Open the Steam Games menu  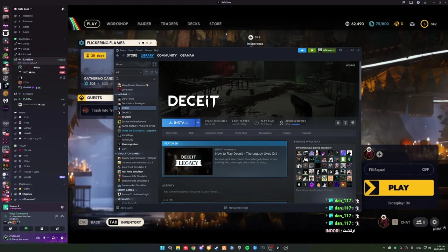click(148, 50)
